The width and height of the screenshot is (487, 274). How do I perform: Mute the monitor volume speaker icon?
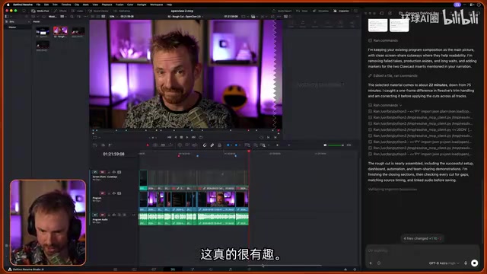click(325, 145)
